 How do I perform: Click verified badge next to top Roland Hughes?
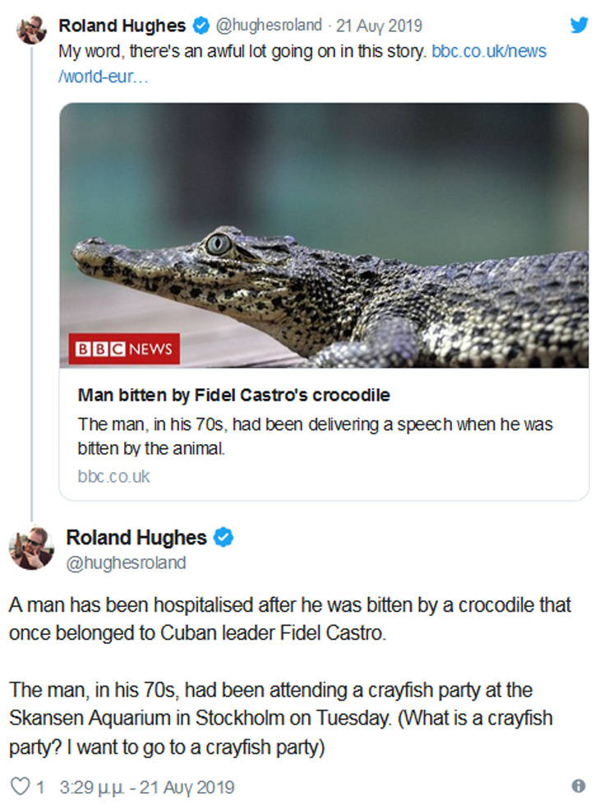click(x=200, y=25)
